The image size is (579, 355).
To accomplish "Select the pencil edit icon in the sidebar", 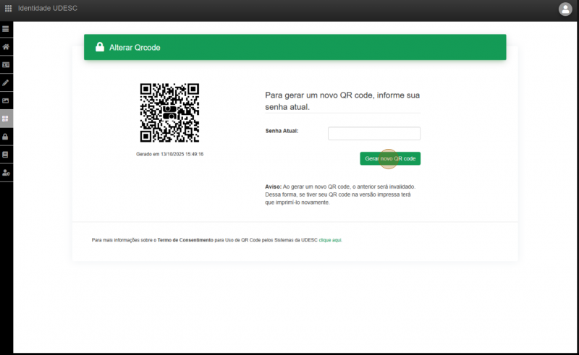I will click(6, 82).
